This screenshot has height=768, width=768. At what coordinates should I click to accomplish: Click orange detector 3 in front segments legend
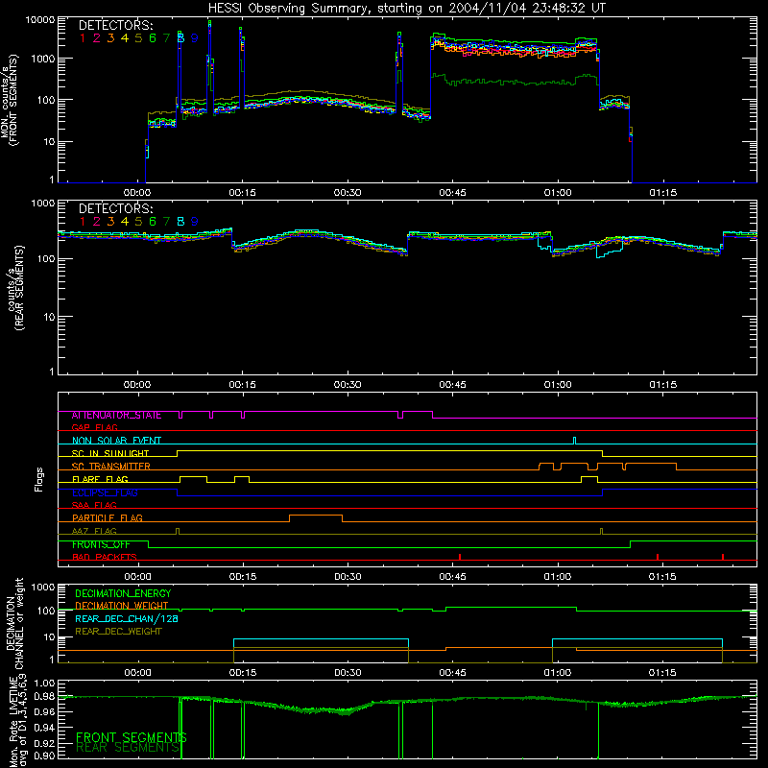point(110,38)
